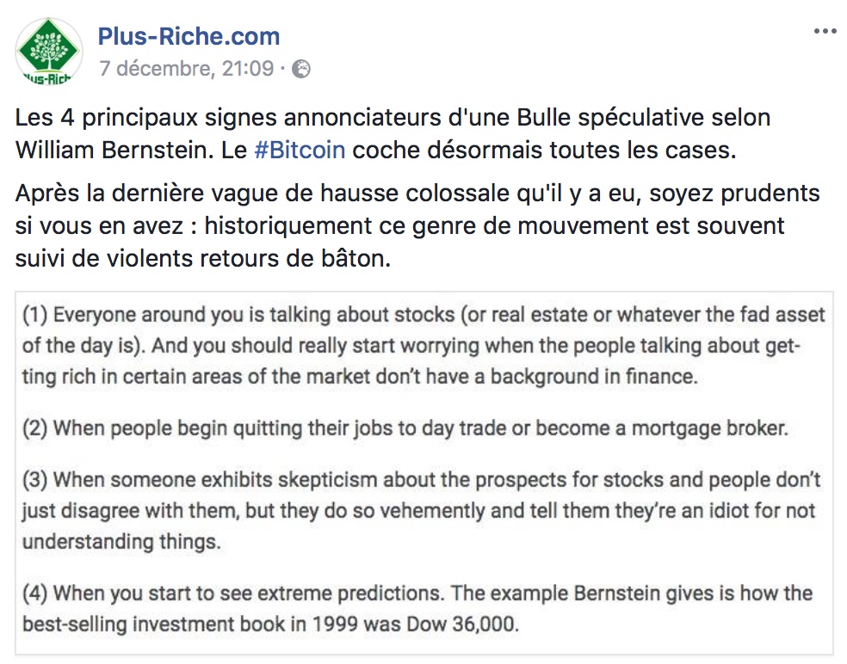Click point (2) about quitting jobs
The height and width of the screenshot is (664, 847).
pyautogui.click(x=405, y=428)
